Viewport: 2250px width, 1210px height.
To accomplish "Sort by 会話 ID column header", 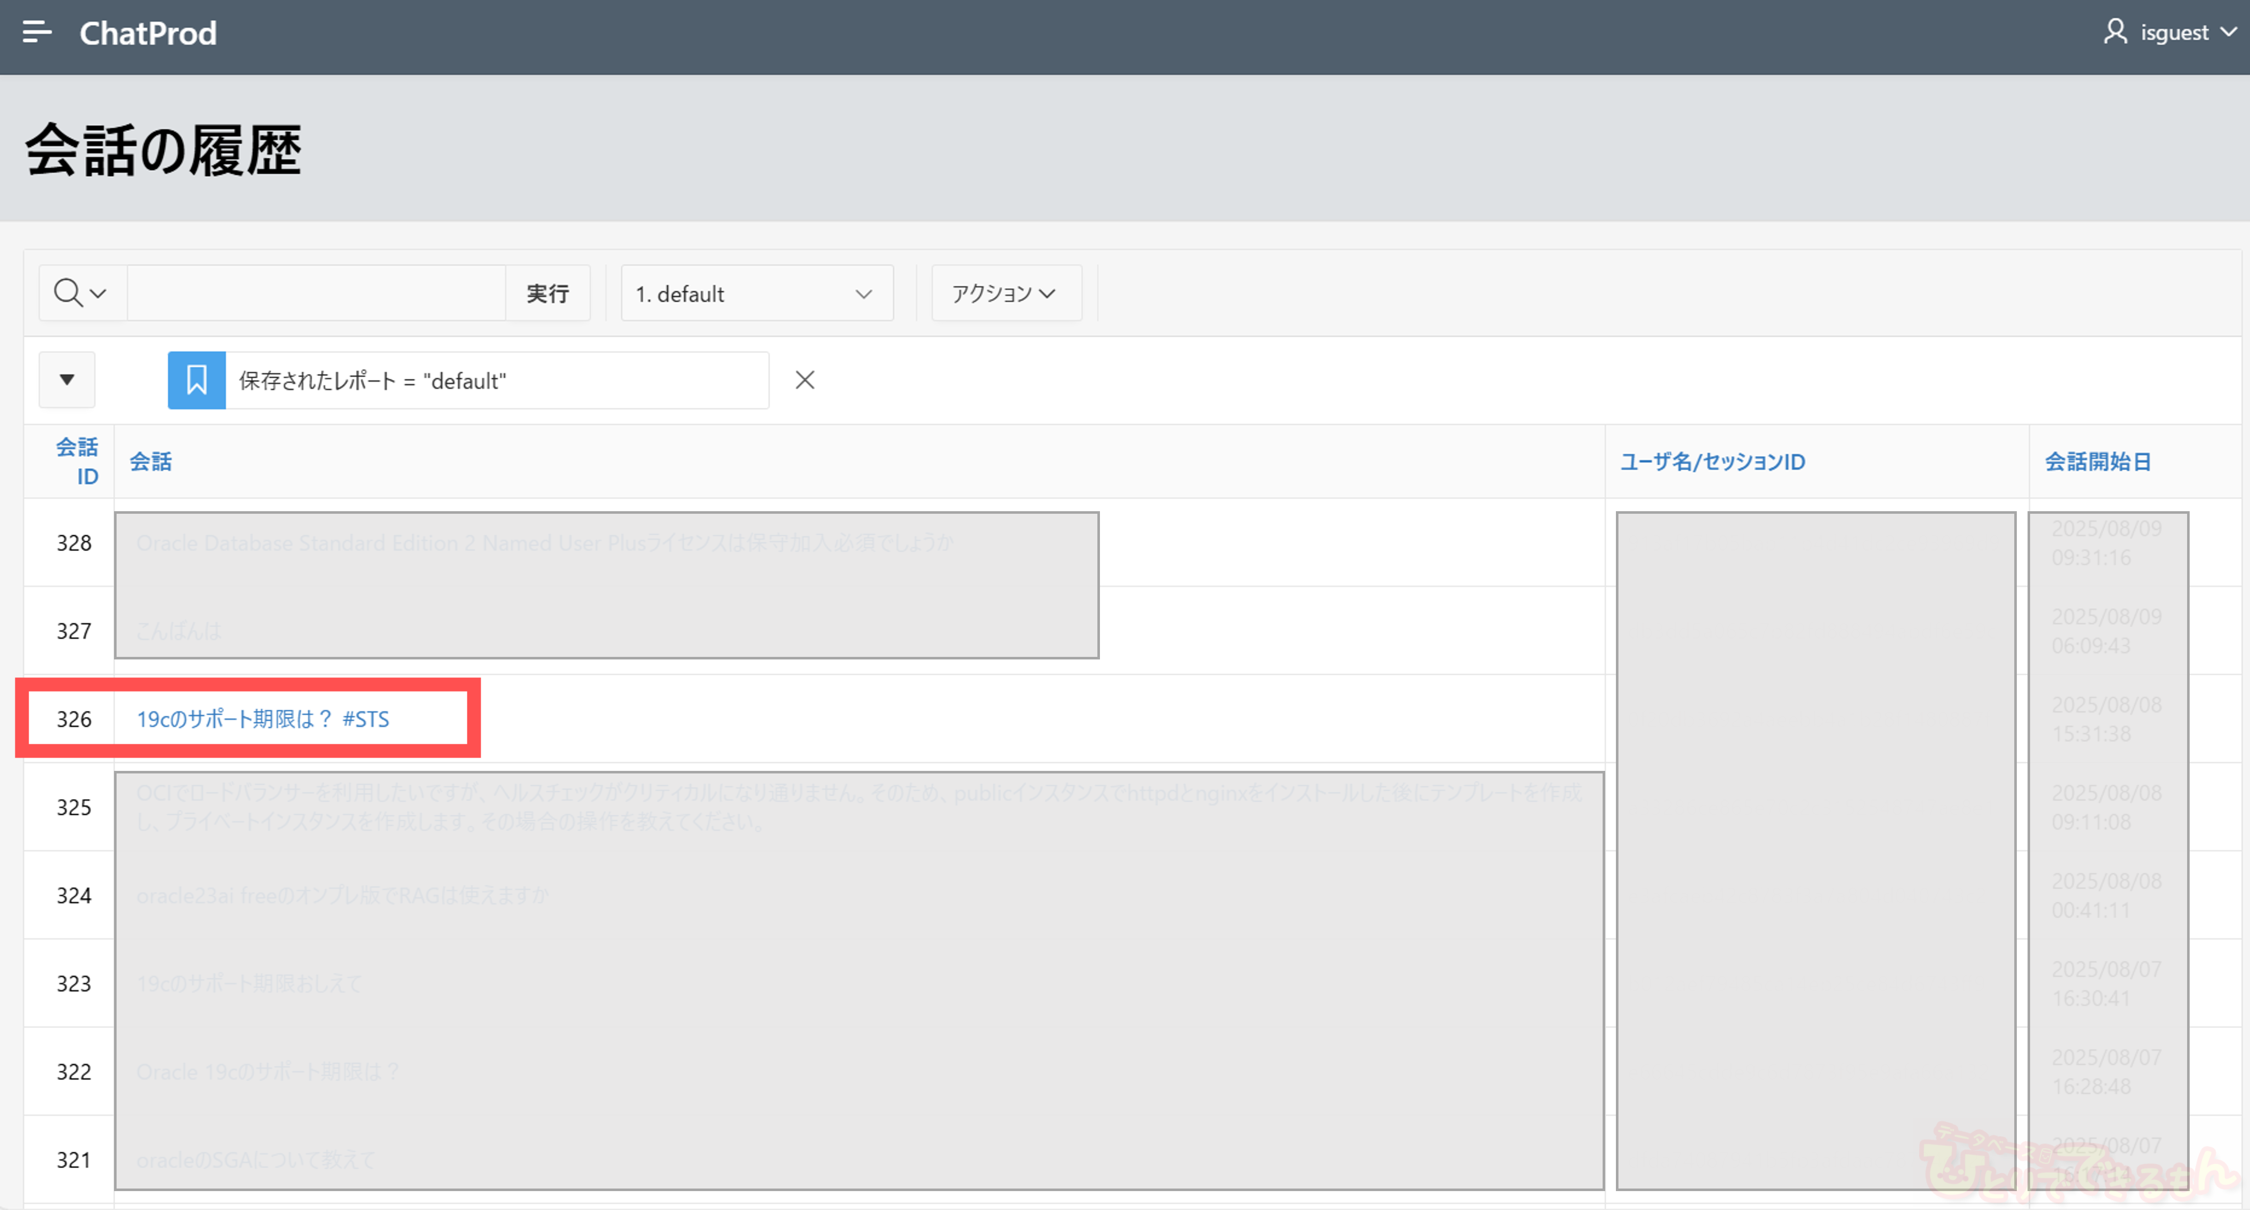I will pyautogui.click(x=77, y=461).
